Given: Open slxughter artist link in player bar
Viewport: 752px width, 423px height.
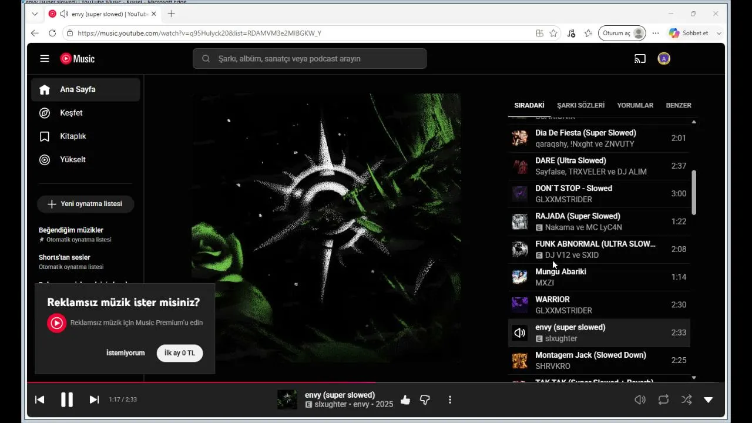Looking at the screenshot, I should (331, 405).
